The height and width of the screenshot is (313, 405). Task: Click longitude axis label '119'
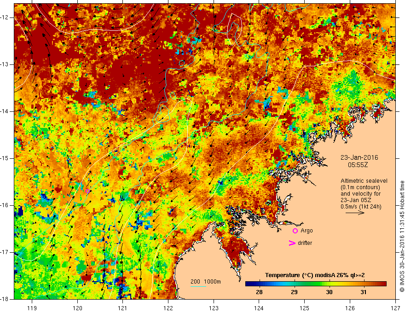point(32,308)
